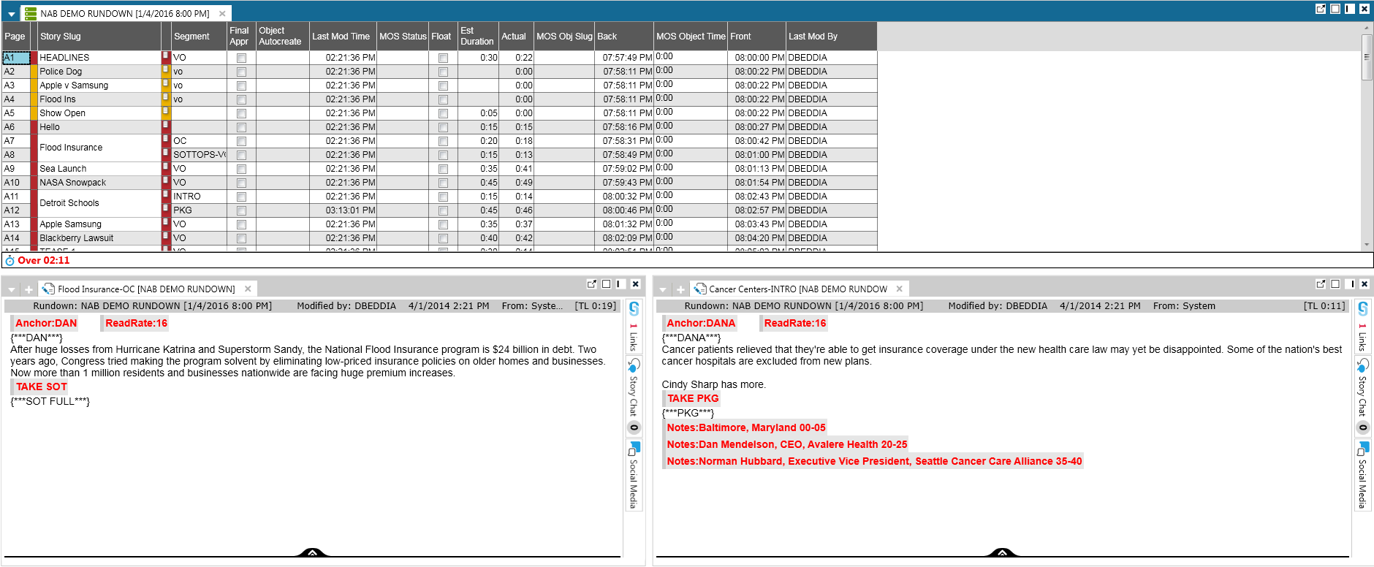Select the Detroit Schools story slug
1374x567 pixels.
pos(99,203)
